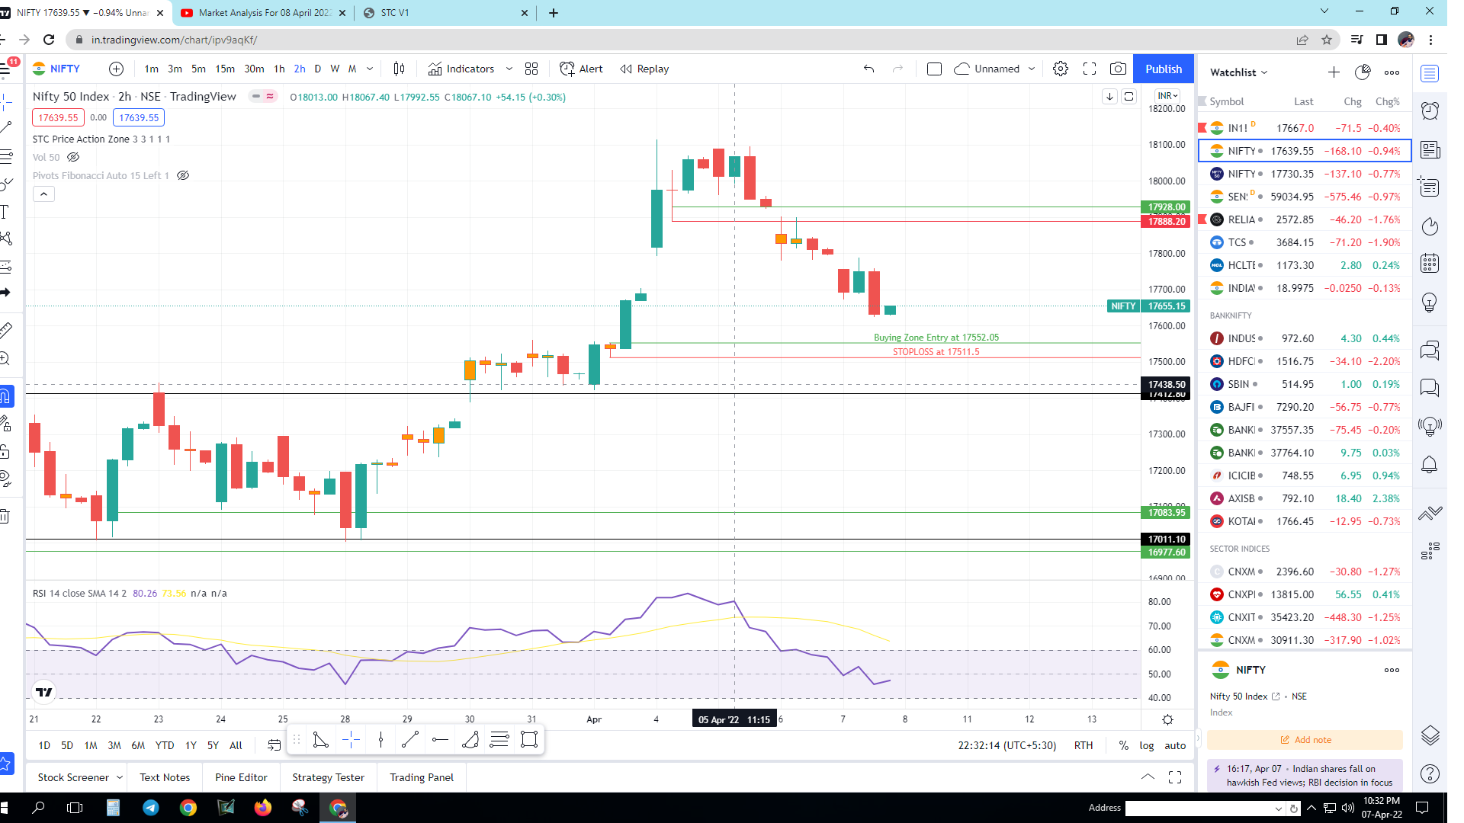Viewport: 1464px width, 823px height.
Task: Click the add symbol compare plus icon
Action: [x=116, y=69]
